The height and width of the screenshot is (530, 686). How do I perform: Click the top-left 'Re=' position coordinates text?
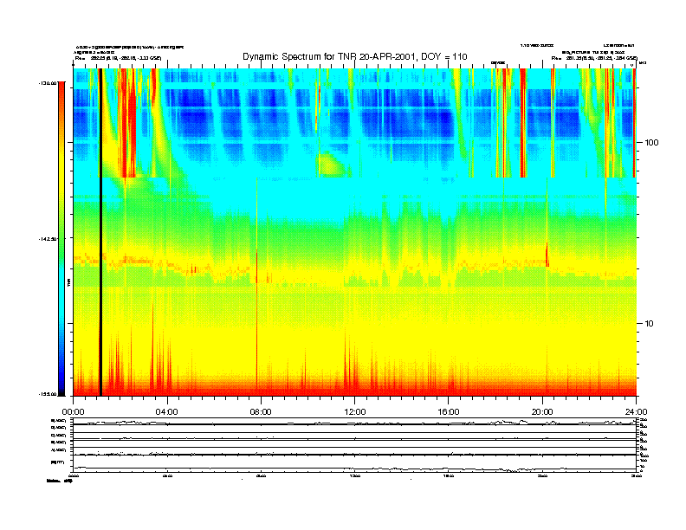(118, 58)
